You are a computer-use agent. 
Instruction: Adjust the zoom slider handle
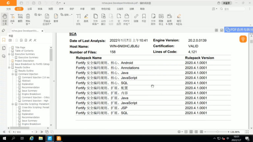[x=217, y=132]
